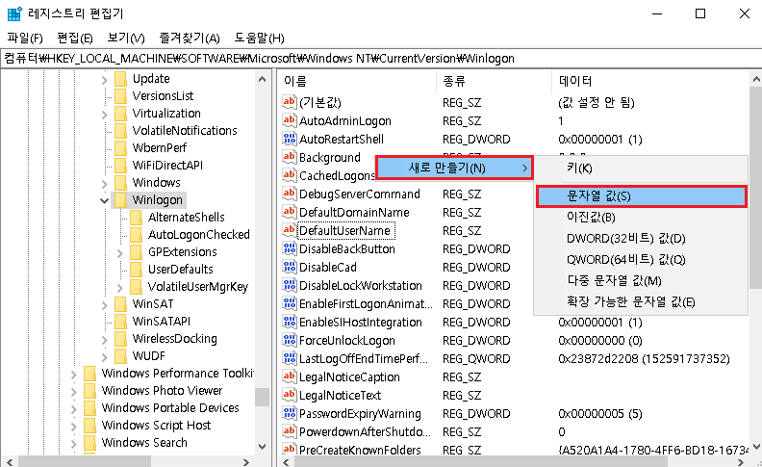Click the string icon beside AutoAdminLogon
This screenshot has height=467, width=762.
[289, 121]
